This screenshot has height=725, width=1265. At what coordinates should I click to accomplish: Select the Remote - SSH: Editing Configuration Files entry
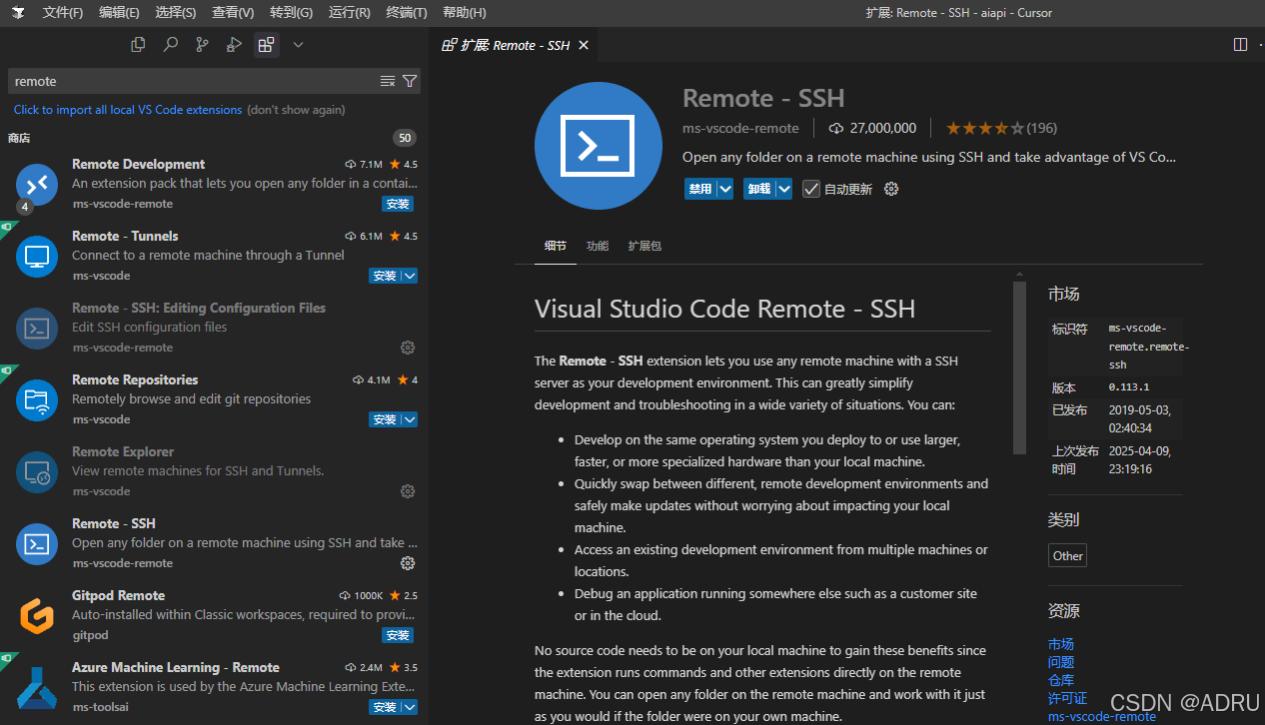point(215,328)
